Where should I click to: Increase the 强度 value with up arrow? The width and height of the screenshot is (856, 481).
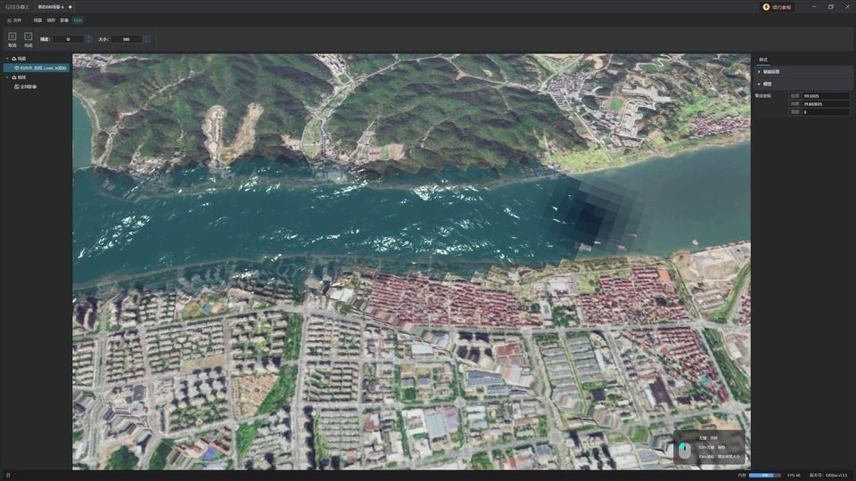click(x=88, y=37)
